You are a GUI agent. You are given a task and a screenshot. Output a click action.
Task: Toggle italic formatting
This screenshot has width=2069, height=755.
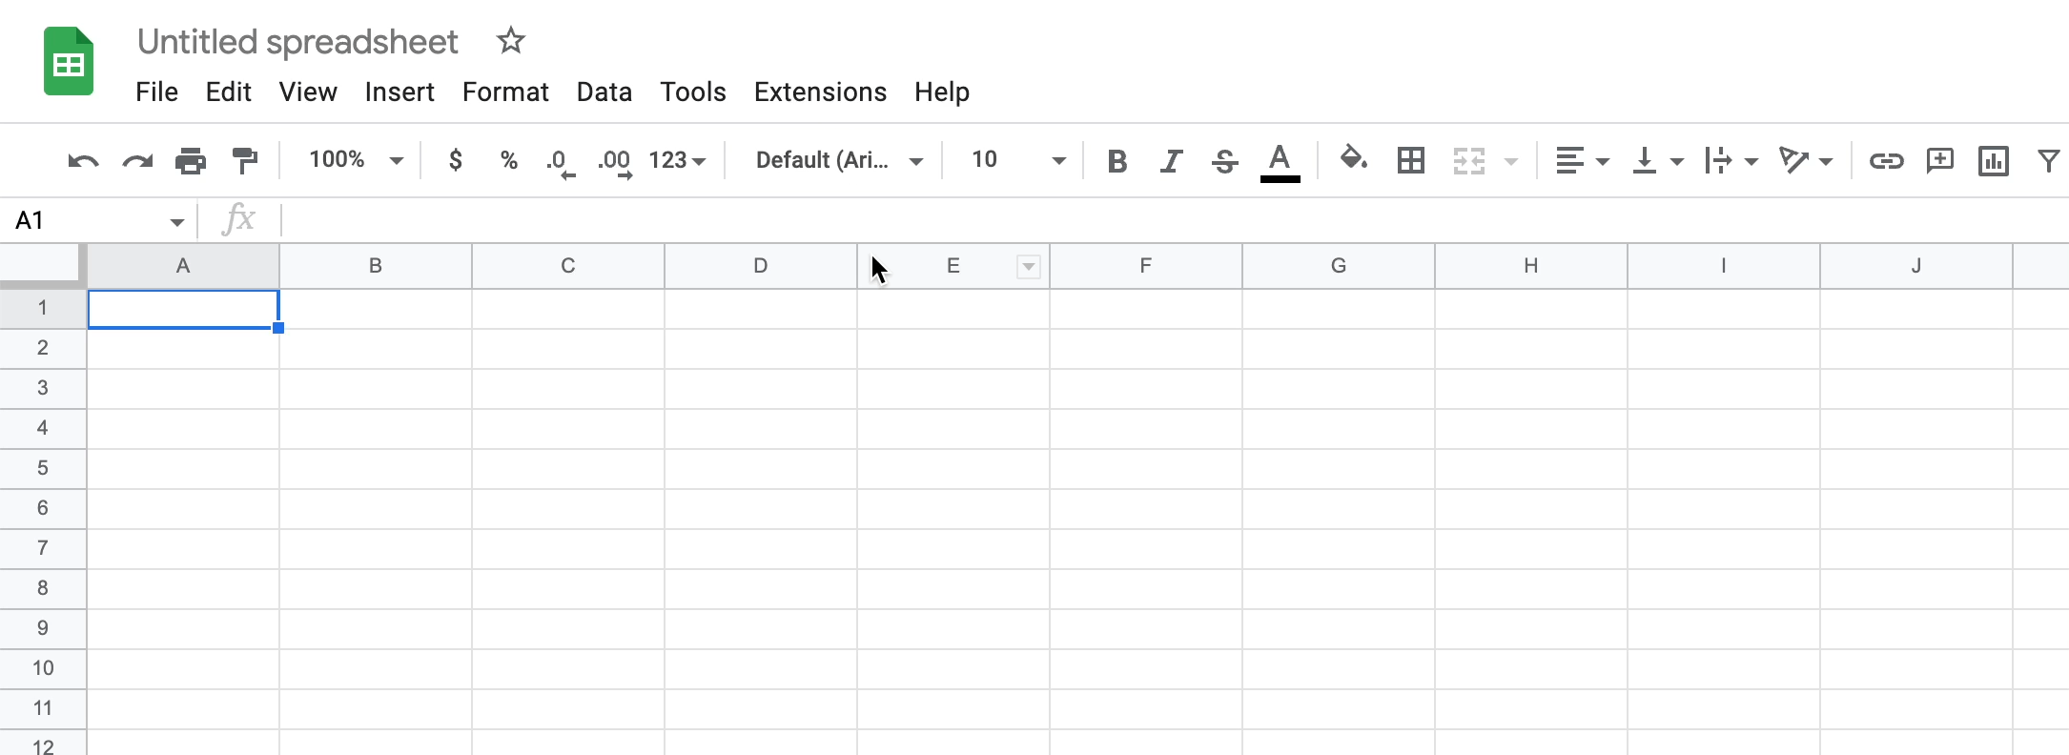click(1171, 161)
